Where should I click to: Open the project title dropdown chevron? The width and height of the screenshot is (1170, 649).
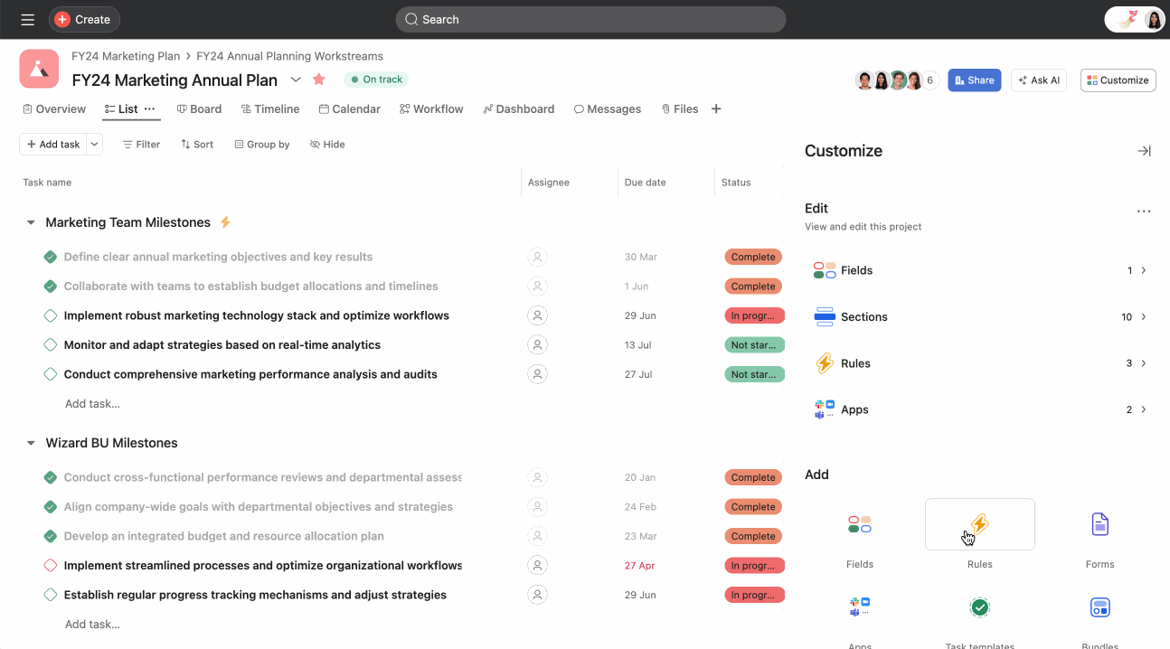(x=296, y=80)
